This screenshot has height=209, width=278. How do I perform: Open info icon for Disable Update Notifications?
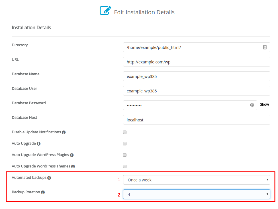[x=64, y=133]
